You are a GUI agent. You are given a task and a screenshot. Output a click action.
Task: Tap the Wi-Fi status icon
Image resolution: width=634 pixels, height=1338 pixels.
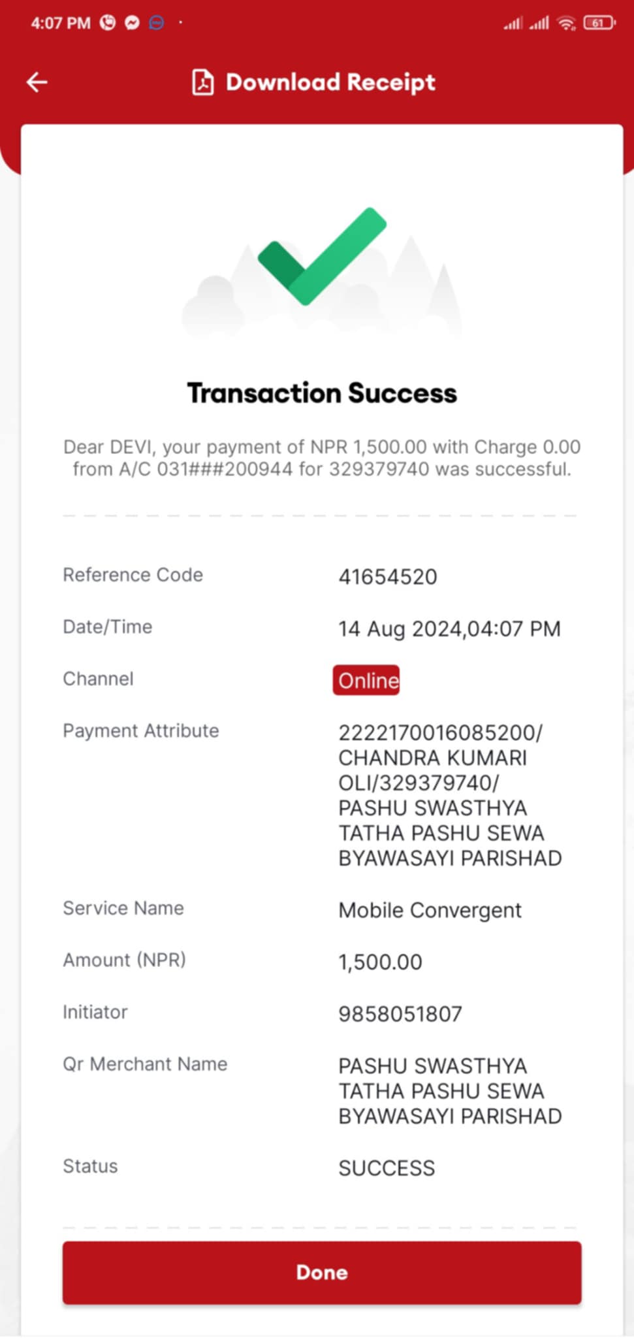click(x=566, y=24)
